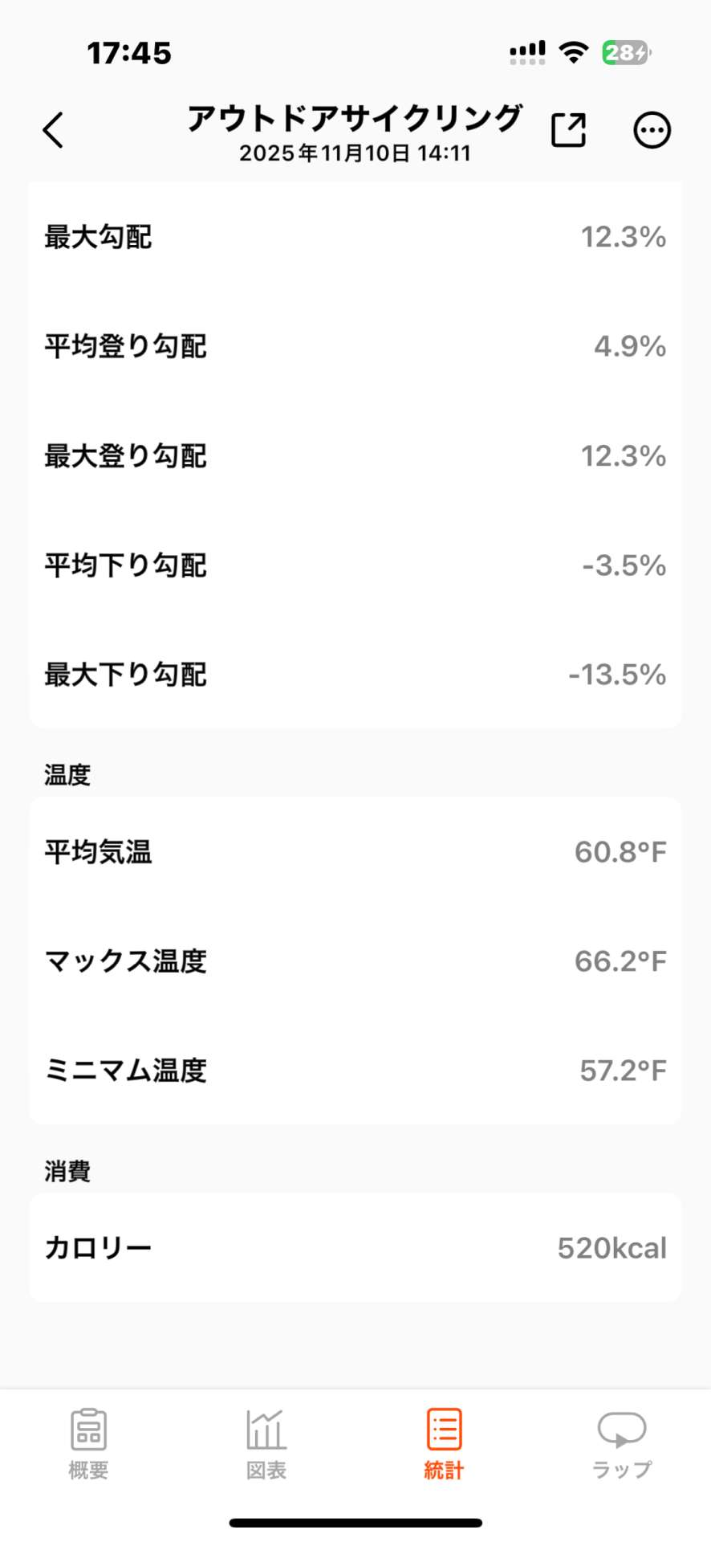
Task: Select the 統計 statistics tab
Action: [444, 1444]
